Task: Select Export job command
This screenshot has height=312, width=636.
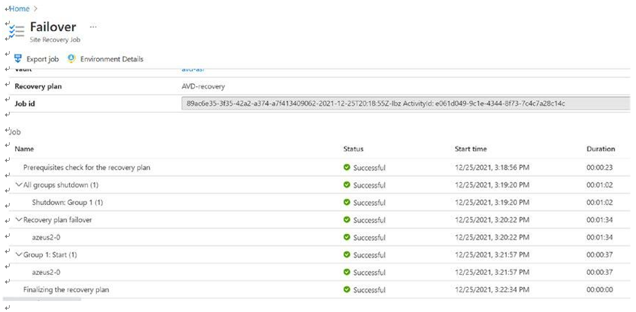Action: pos(43,59)
